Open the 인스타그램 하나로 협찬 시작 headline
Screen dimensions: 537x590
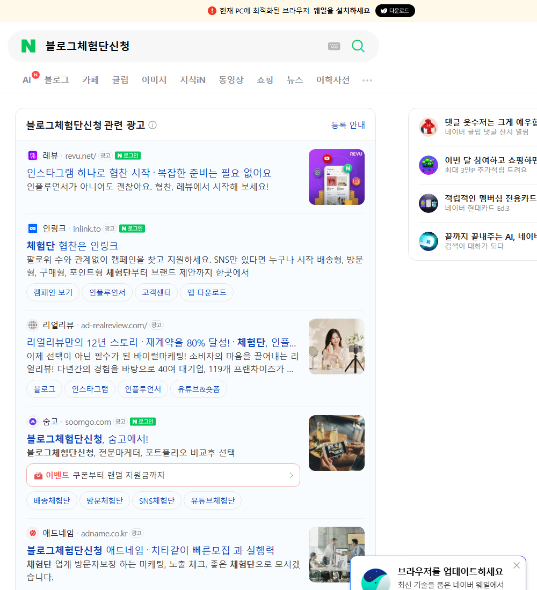pyautogui.click(x=149, y=173)
